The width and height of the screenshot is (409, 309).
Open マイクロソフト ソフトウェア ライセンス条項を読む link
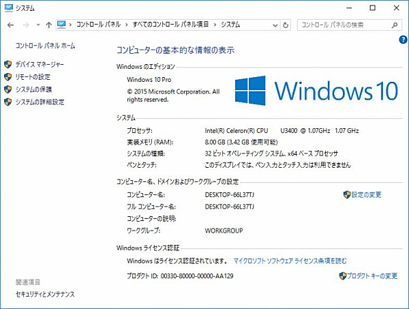pos(290,261)
